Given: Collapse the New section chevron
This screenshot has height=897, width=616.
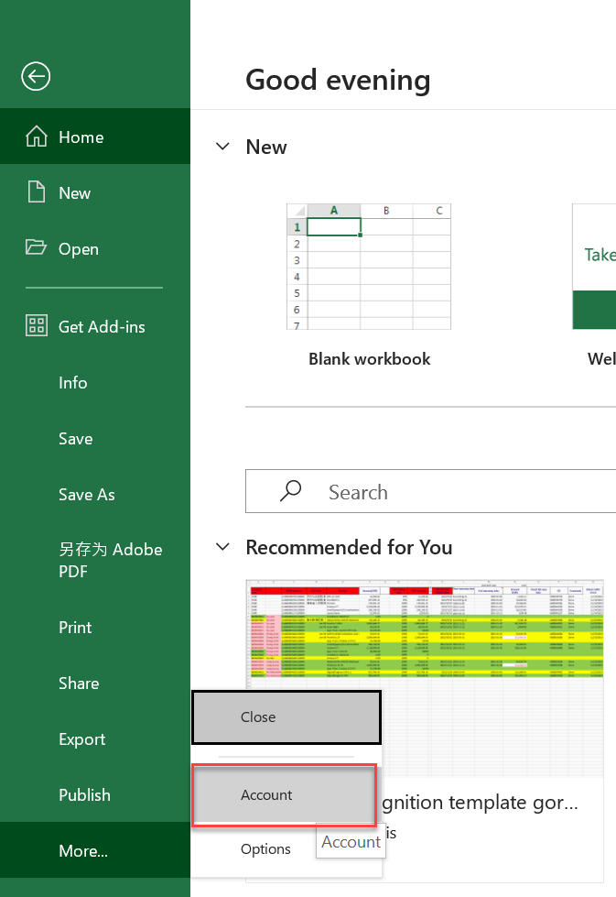Looking at the screenshot, I should 222,147.
